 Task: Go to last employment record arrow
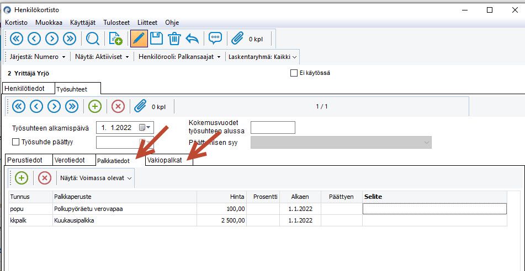[72, 106]
